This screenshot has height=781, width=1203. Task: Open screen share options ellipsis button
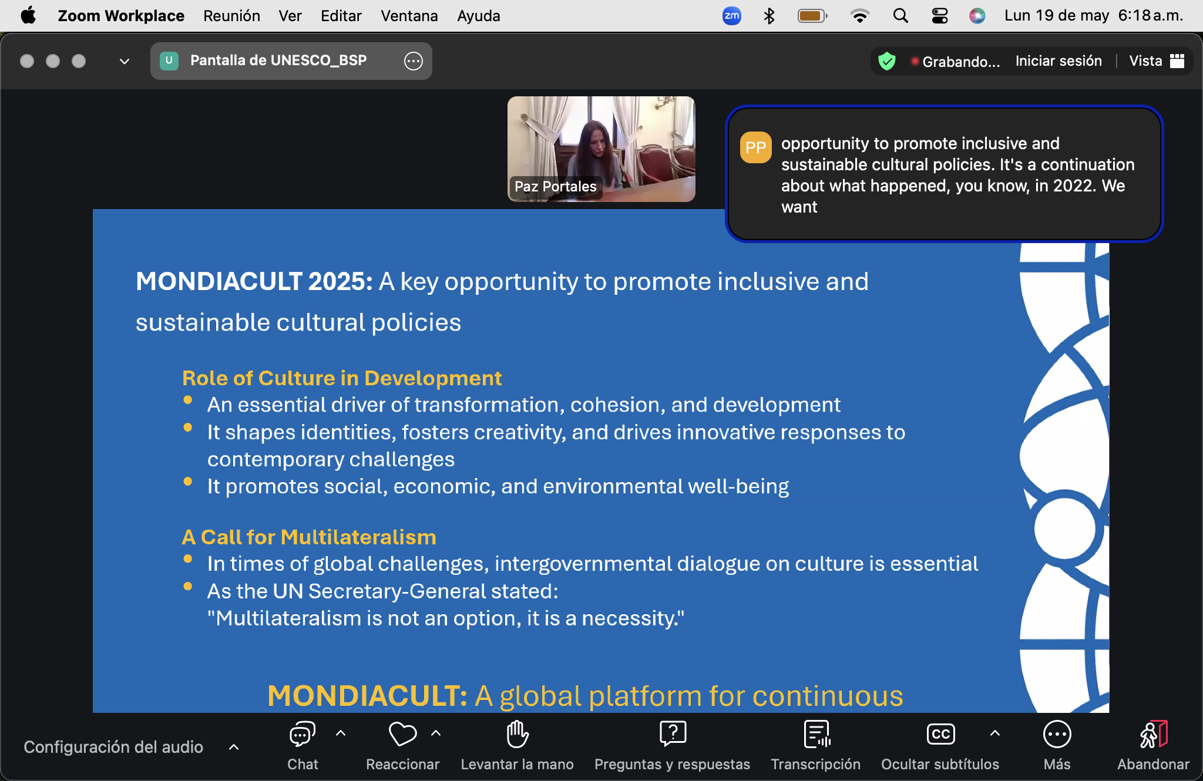pos(413,61)
